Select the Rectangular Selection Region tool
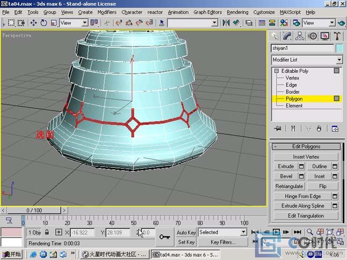347x260 pixels. [11, 23]
